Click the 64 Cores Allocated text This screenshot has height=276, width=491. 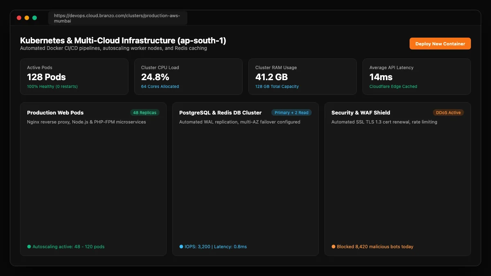pyautogui.click(x=160, y=86)
